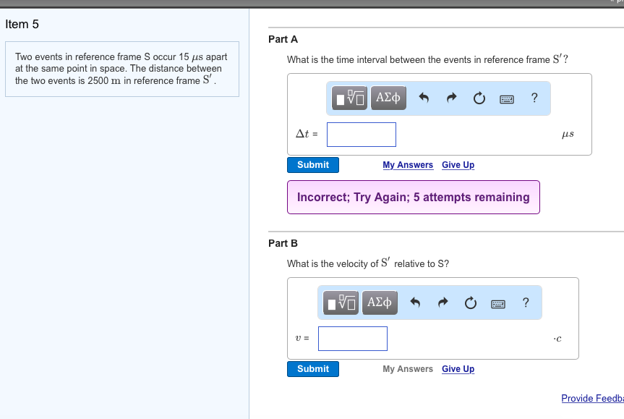Give Up on Part A
Viewport: 624px width, 419px height.
click(458, 165)
